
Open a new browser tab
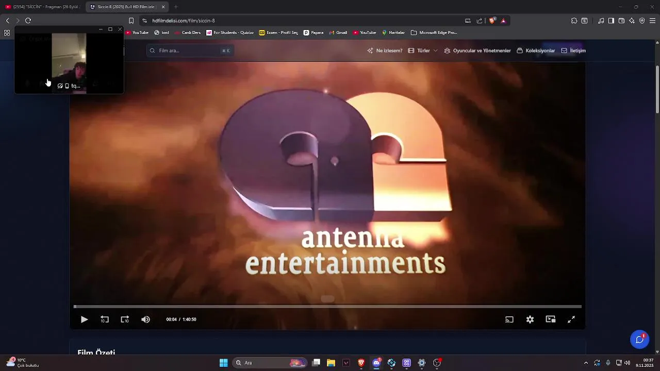(x=176, y=7)
